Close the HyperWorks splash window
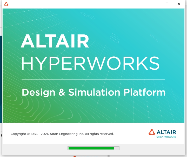Screen dimensions: 187x157 click(x=179, y=4)
